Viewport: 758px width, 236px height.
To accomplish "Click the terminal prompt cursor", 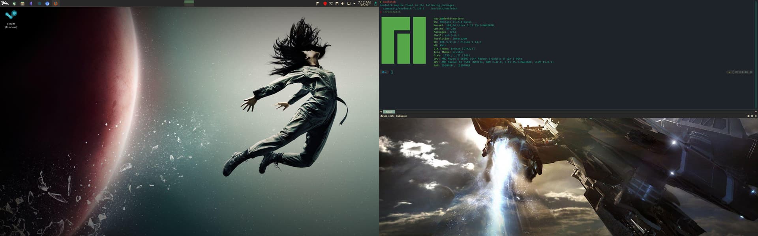I will (392, 72).
